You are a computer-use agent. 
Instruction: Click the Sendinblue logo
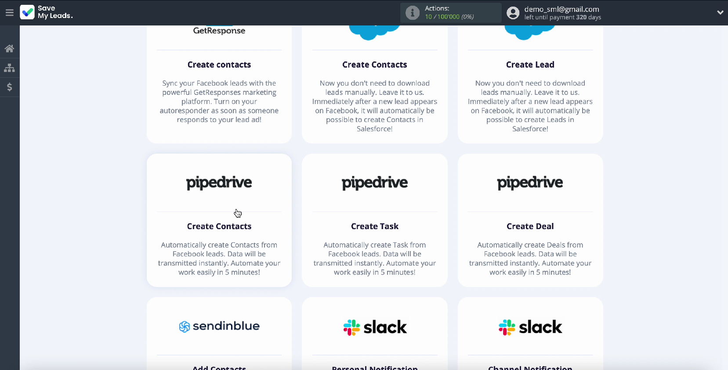pyautogui.click(x=219, y=326)
